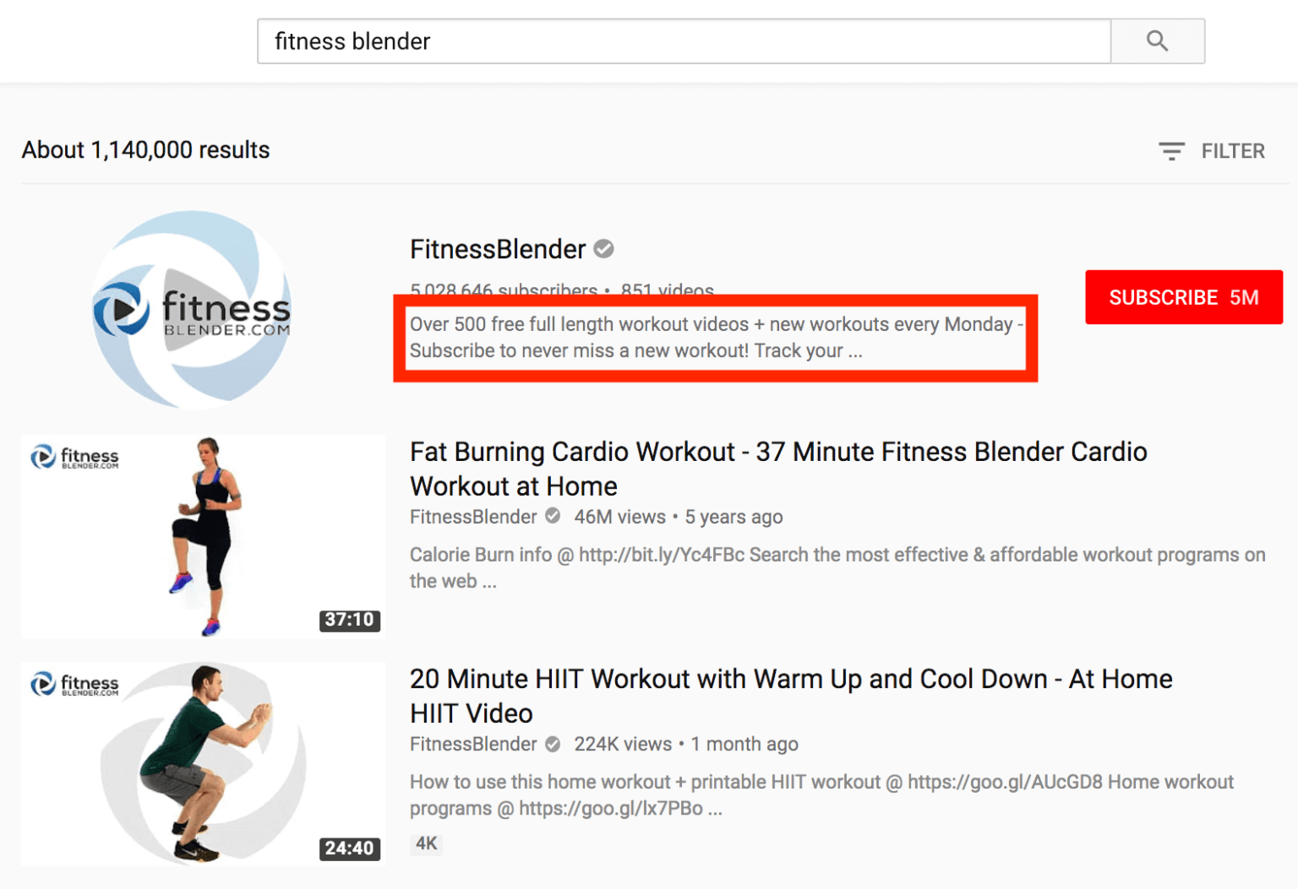1298x889 pixels.
Task: Click FitnessBlender uploader name under cardio video
Action: [x=473, y=517]
